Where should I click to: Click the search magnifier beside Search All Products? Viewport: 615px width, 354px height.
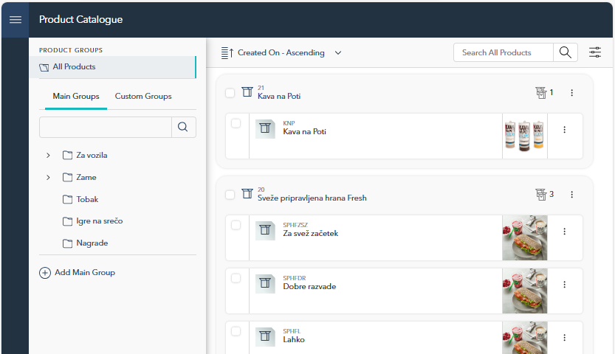(x=566, y=52)
